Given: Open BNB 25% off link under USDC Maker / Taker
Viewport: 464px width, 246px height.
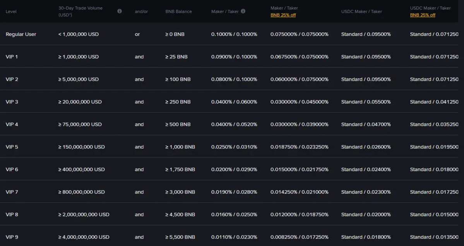Looking at the screenshot, I should pyautogui.click(x=423, y=15).
